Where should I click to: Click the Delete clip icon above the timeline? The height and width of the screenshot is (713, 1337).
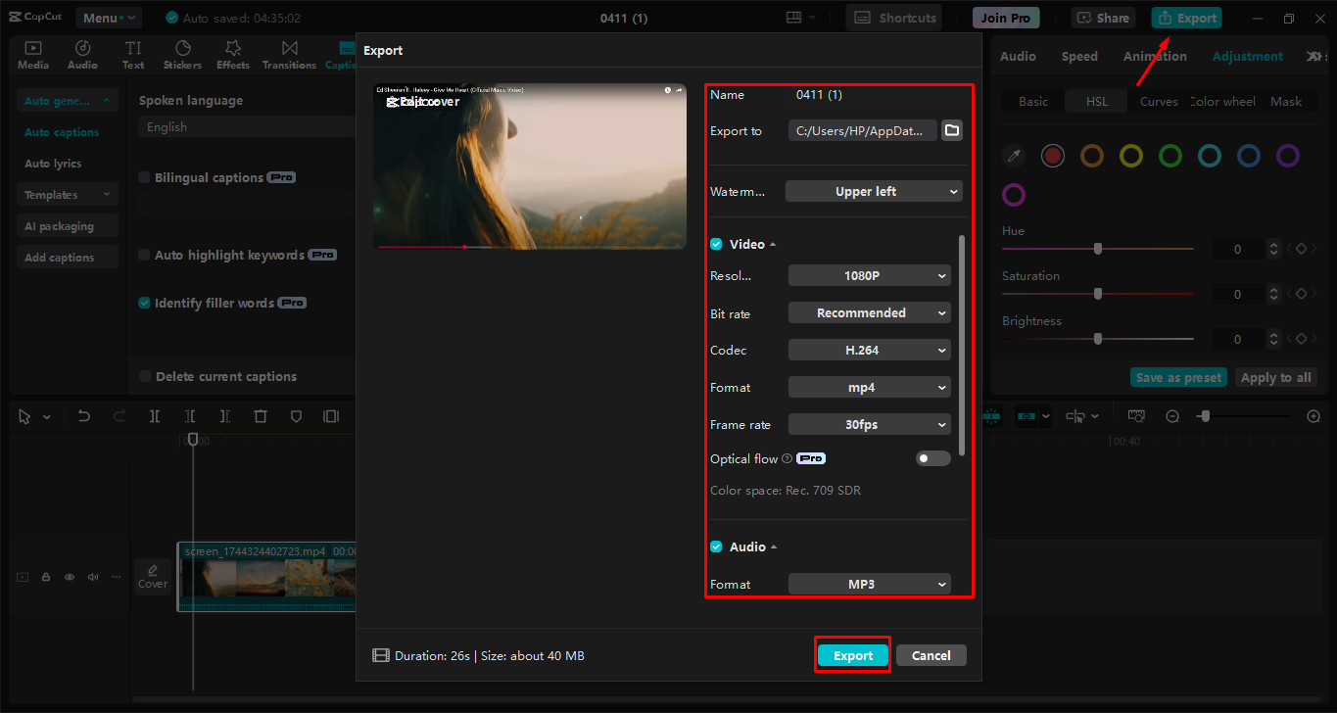click(260, 416)
